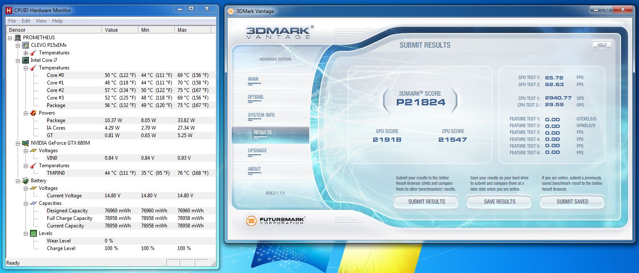The image size is (639, 273).
Task: Click the thermometer icon under NVIDIA GeForce
Action: 33,166
